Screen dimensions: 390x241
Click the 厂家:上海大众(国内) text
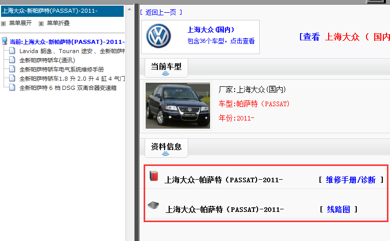tap(252, 89)
